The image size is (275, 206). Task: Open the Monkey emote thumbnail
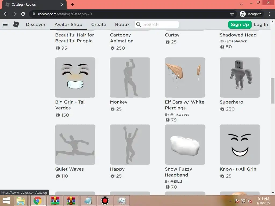click(130, 78)
